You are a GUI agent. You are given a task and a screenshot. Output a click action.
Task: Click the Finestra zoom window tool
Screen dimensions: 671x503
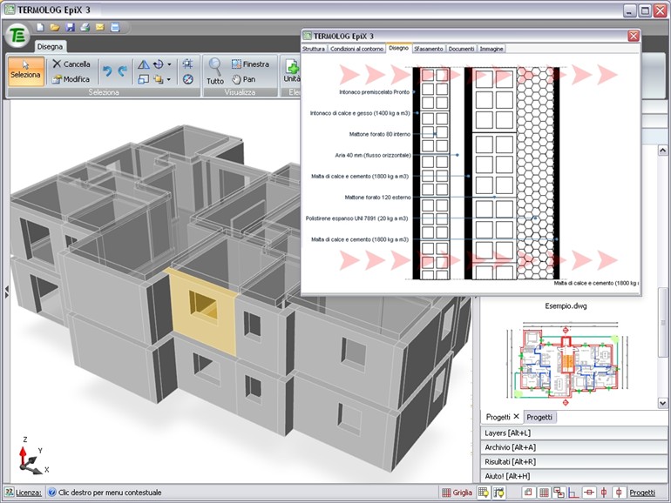click(249, 64)
